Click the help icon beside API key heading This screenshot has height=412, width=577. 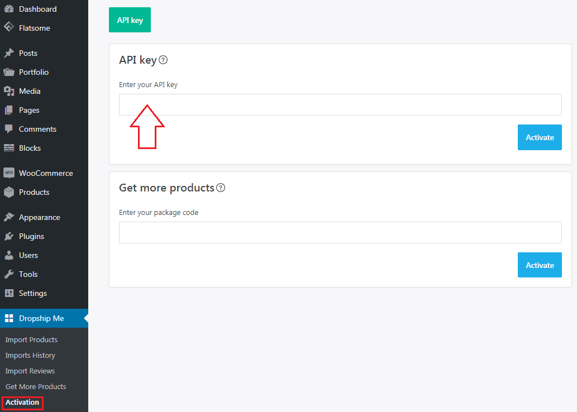163,60
